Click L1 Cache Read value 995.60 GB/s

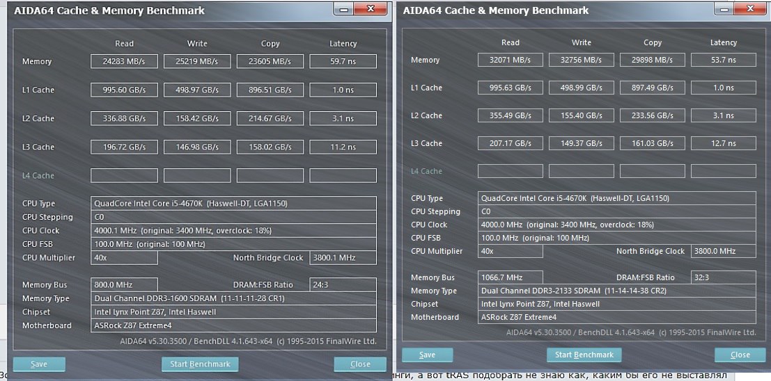[125, 90]
